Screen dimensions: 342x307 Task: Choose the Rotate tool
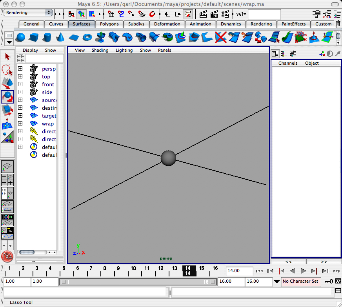7,96
